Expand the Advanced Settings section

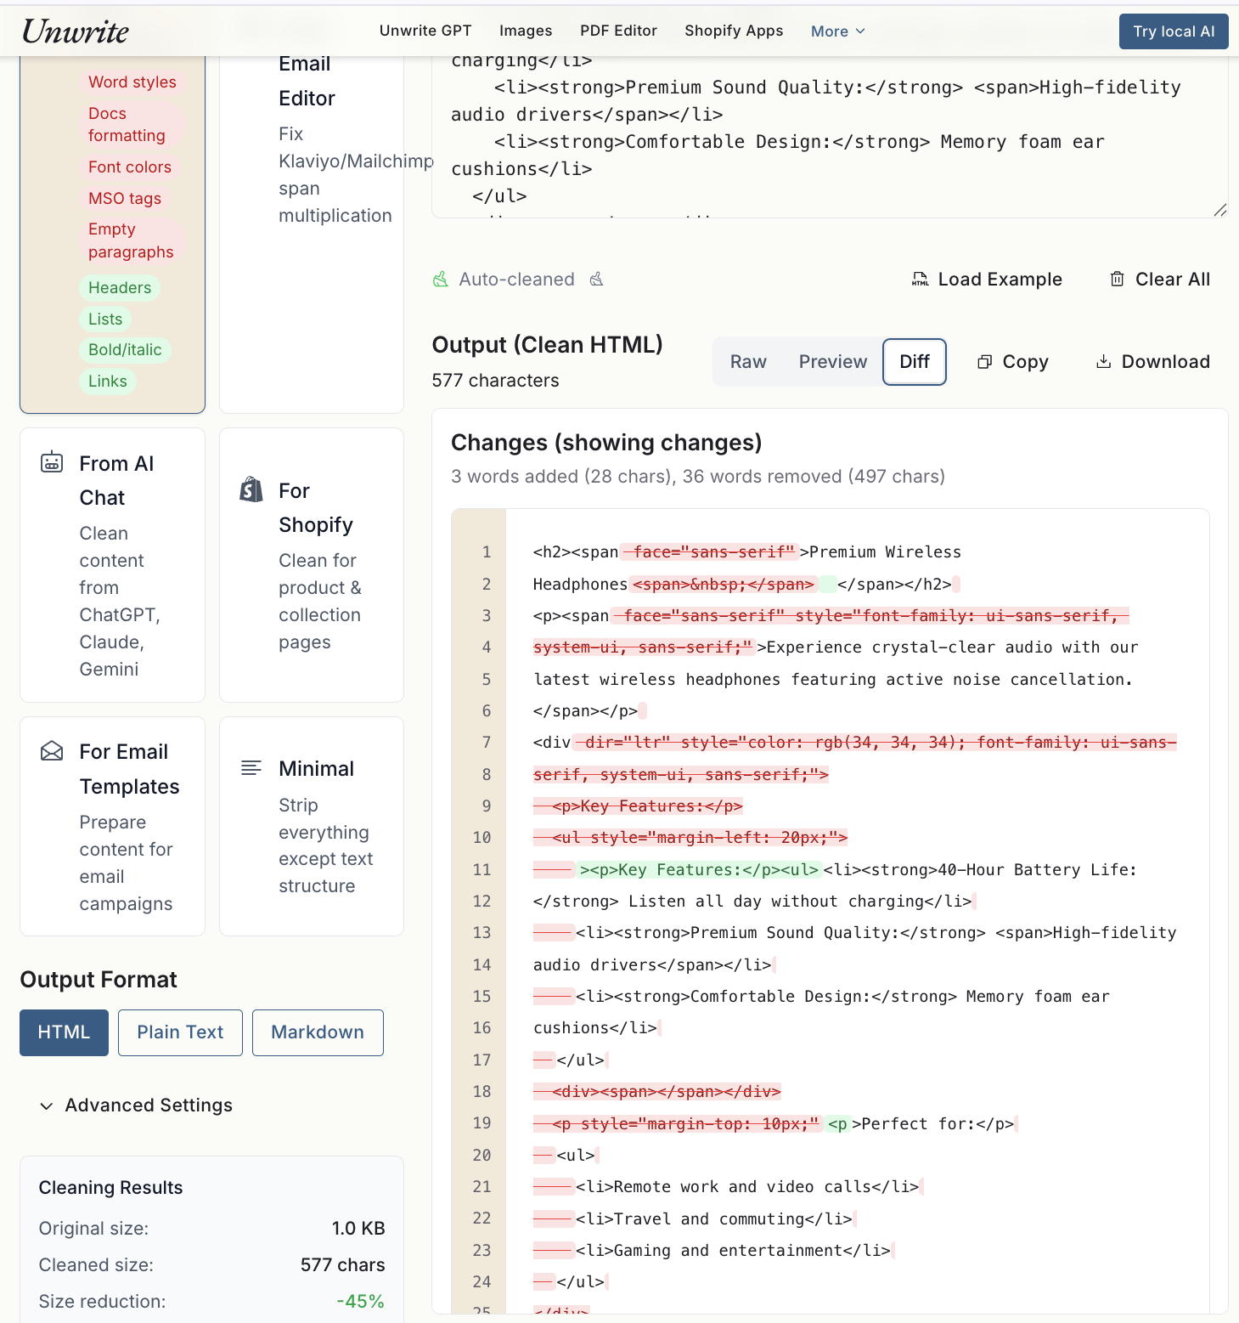pos(136,1105)
